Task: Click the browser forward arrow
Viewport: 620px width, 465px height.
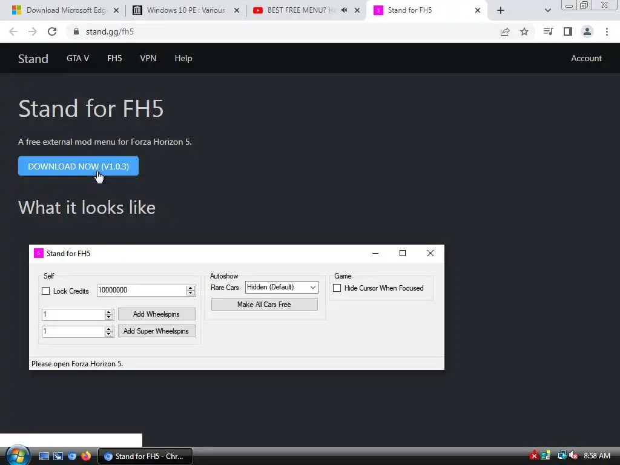Action: pos(33,31)
